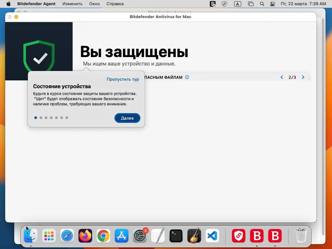332x249 pixels.
Task: Select the fourth tour page dot
Action: [51, 118]
